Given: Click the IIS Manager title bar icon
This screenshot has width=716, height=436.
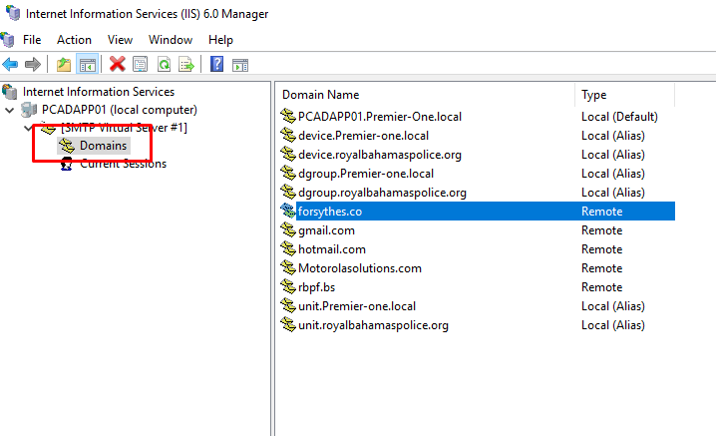Looking at the screenshot, I should (x=13, y=13).
